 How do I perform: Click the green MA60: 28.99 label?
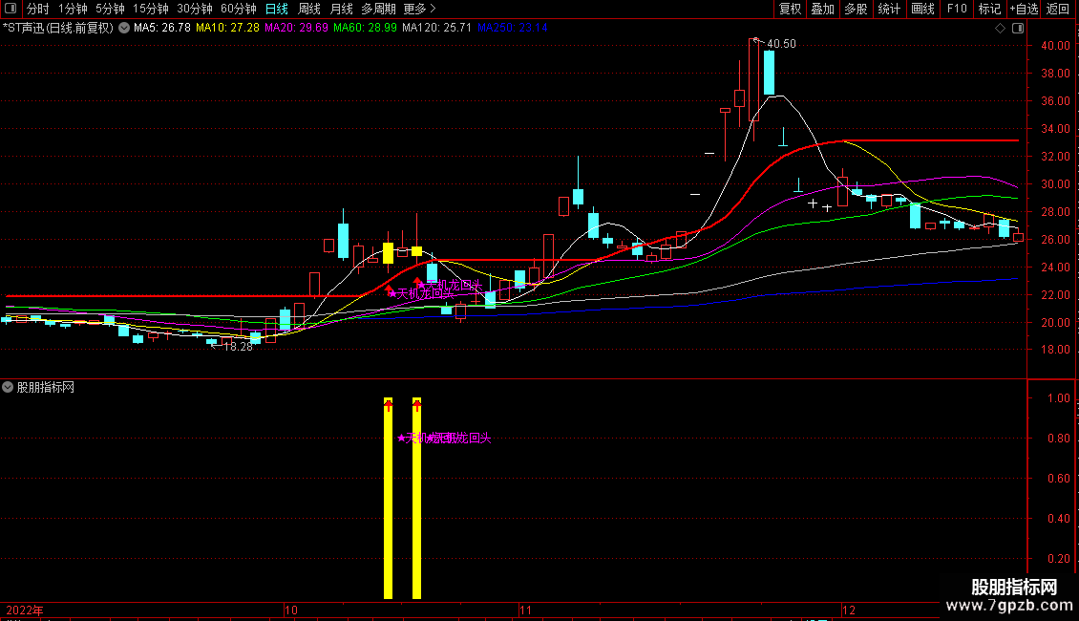point(365,28)
